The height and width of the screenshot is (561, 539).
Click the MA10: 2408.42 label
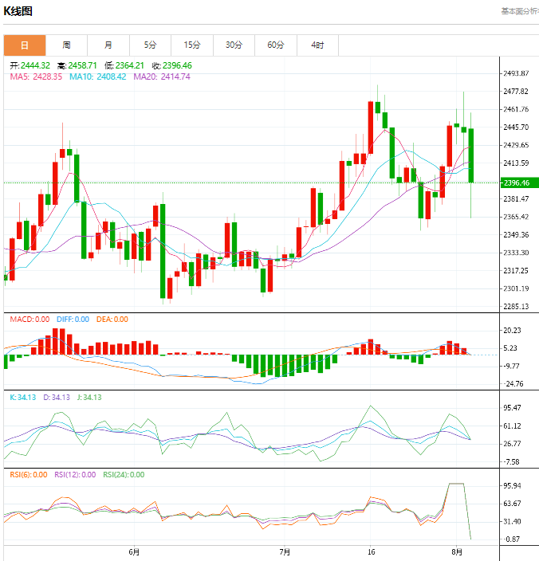[98, 76]
